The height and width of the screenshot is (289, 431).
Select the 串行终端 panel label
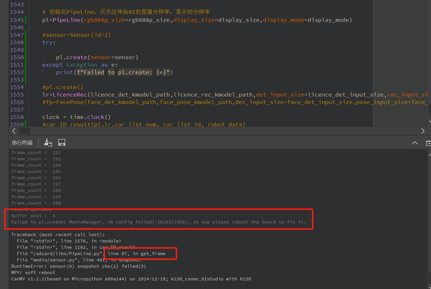(22, 143)
